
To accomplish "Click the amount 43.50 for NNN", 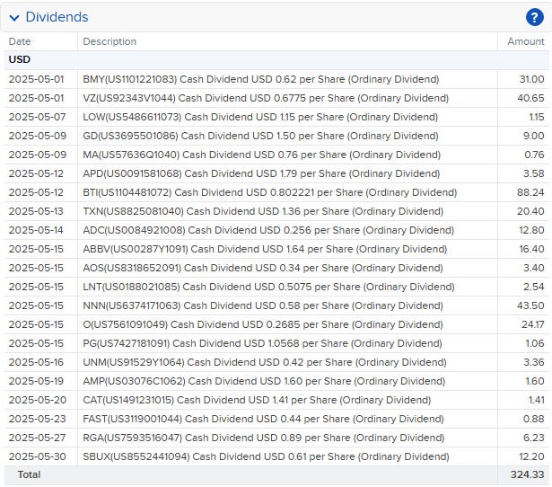I will (530, 305).
